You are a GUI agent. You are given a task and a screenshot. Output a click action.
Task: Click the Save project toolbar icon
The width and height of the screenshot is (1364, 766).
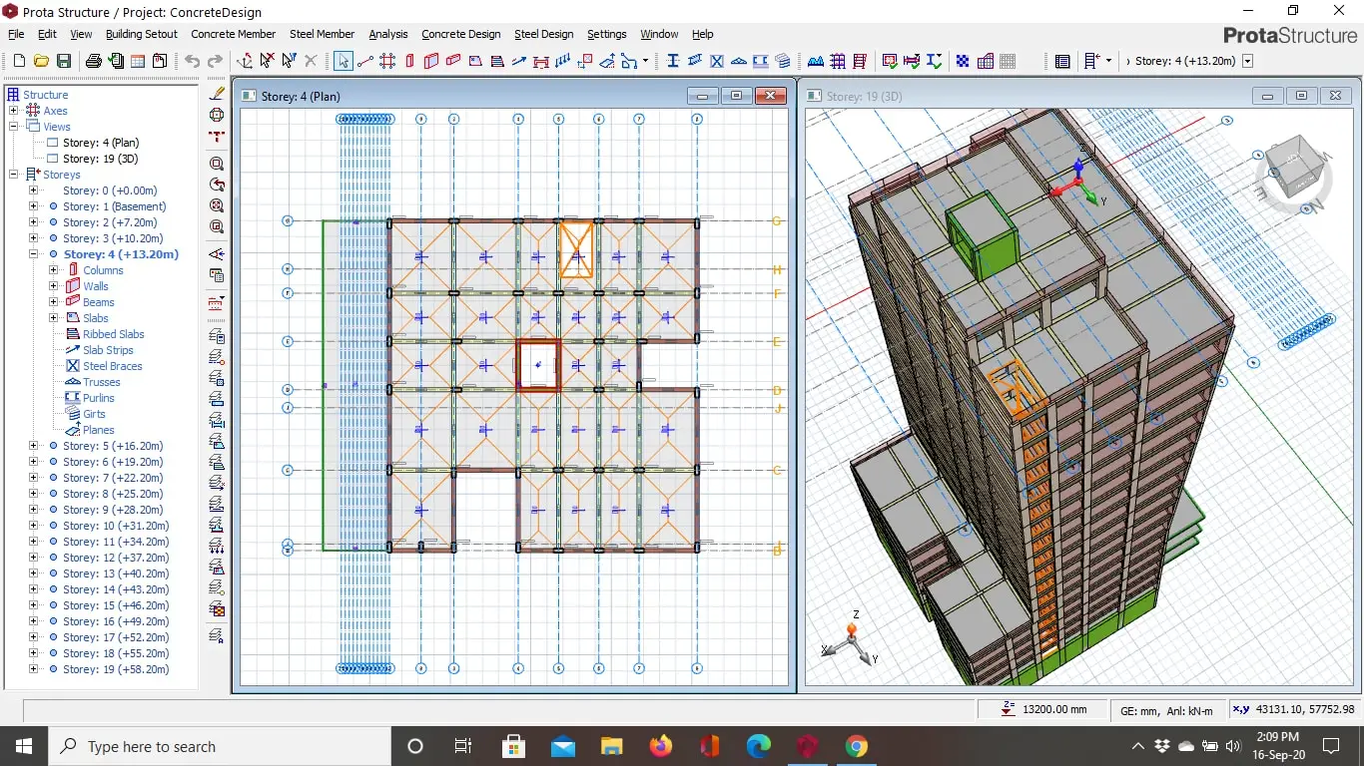coord(64,62)
